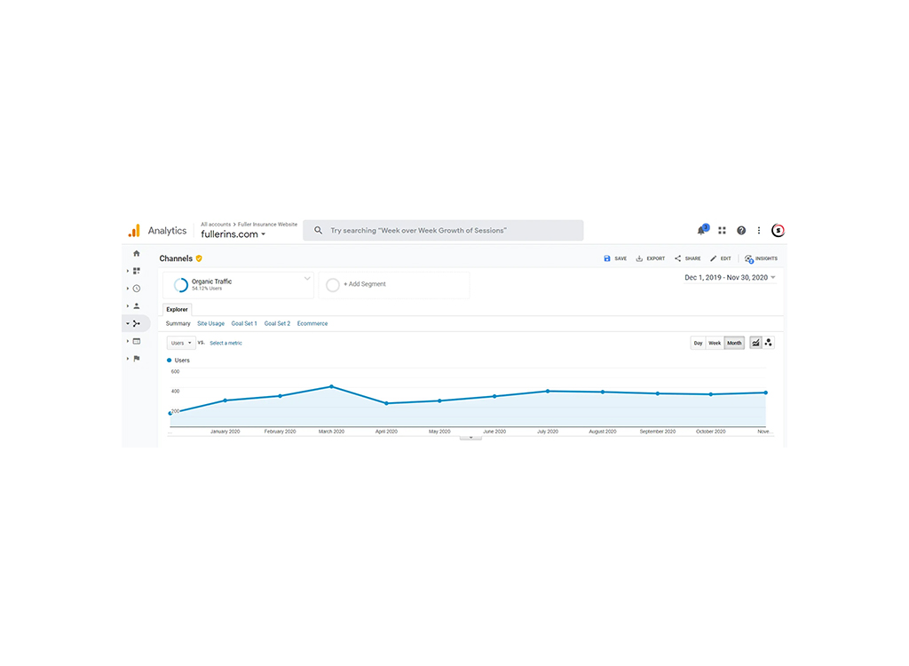Select the Goal Set 1 tab
This screenshot has height=666, width=909.
tap(244, 323)
